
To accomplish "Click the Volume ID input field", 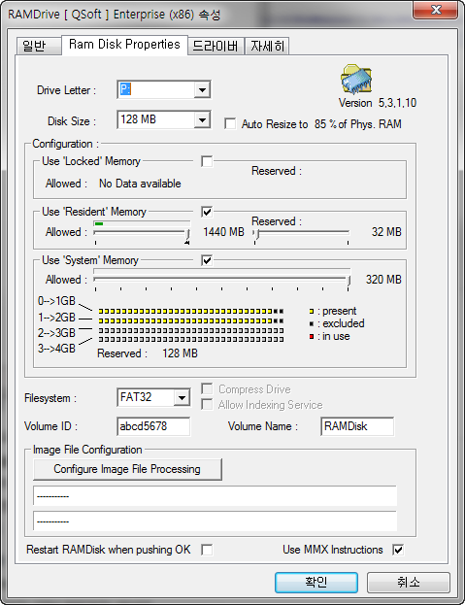I will point(153,426).
